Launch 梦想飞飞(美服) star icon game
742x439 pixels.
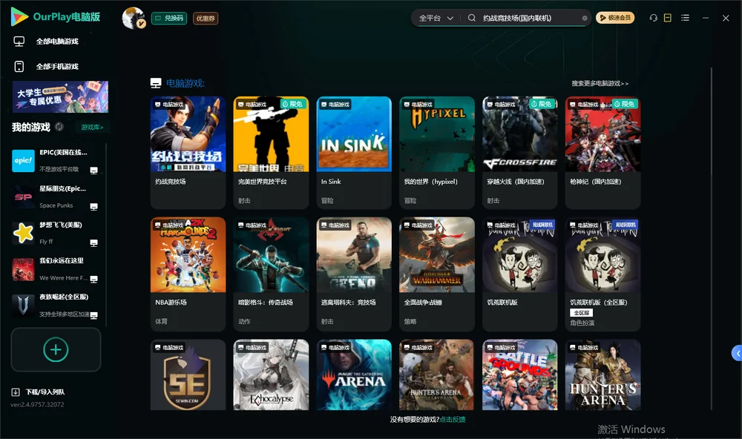pos(56,233)
